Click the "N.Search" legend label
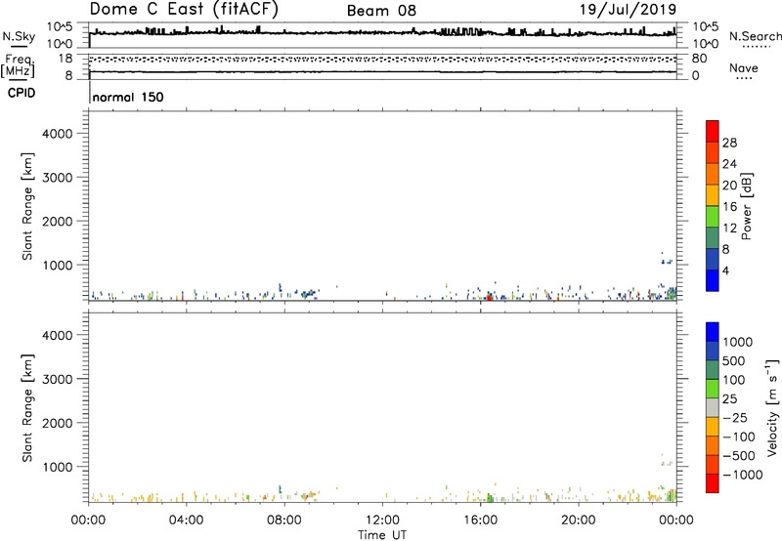 755,36
